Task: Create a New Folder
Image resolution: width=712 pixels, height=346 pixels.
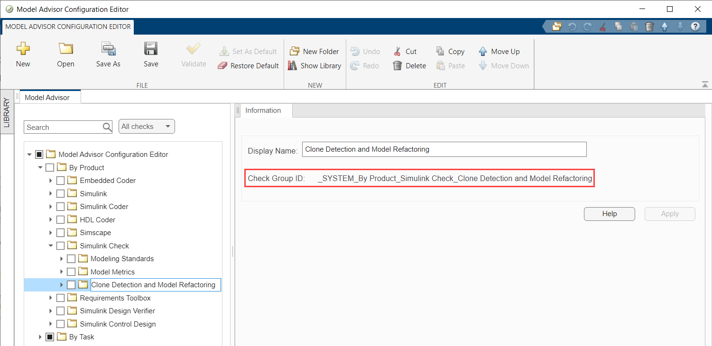Action: [x=314, y=51]
